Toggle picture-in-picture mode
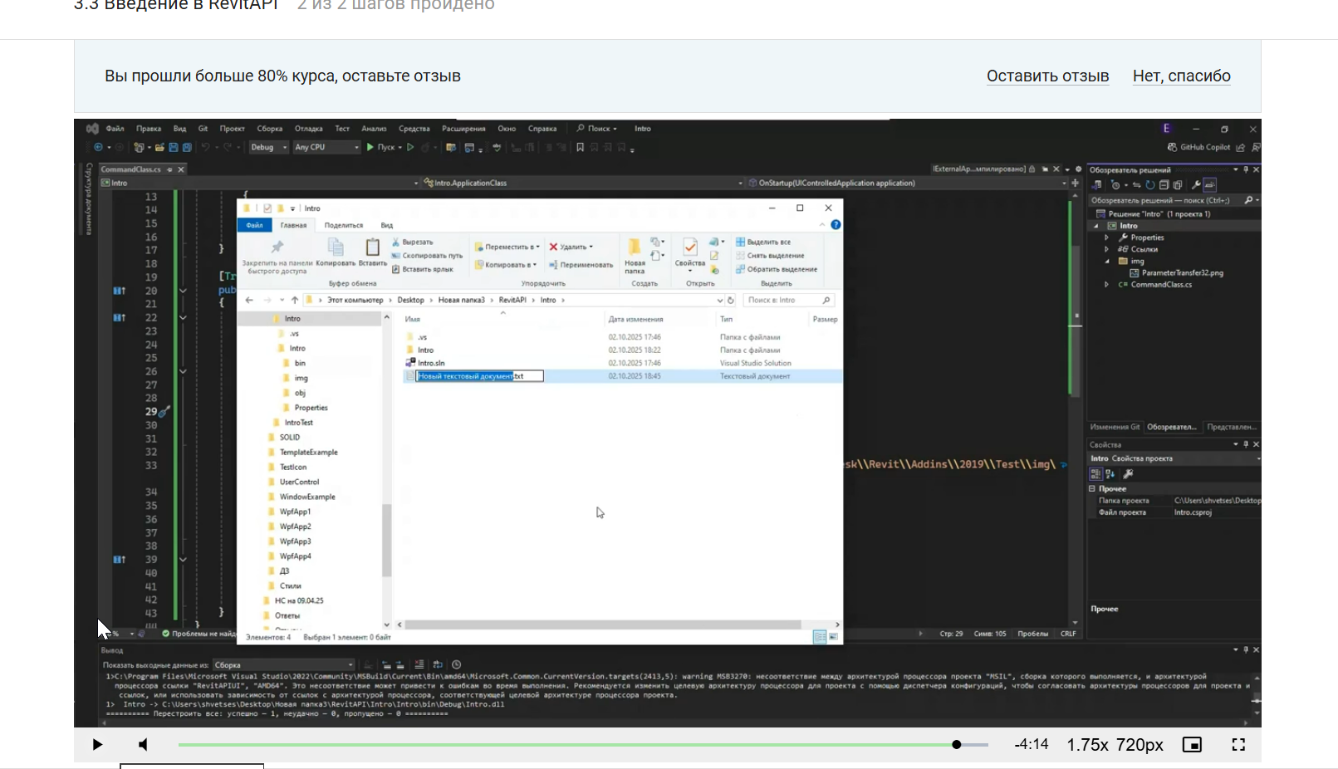 pyautogui.click(x=1192, y=745)
